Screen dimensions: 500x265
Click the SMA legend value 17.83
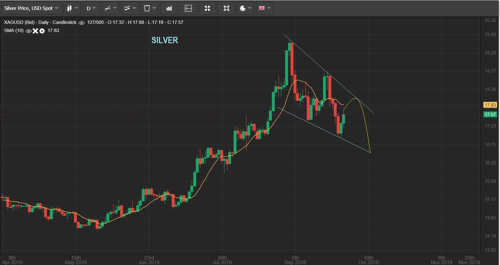point(53,31)
